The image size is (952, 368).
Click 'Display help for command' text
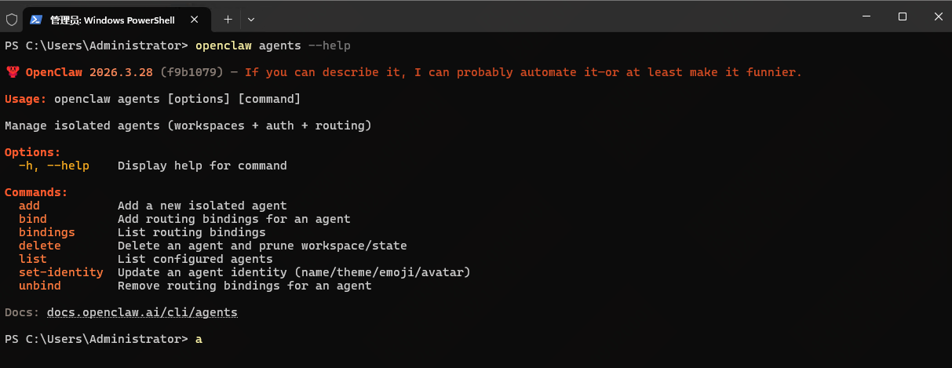[202, 166]
